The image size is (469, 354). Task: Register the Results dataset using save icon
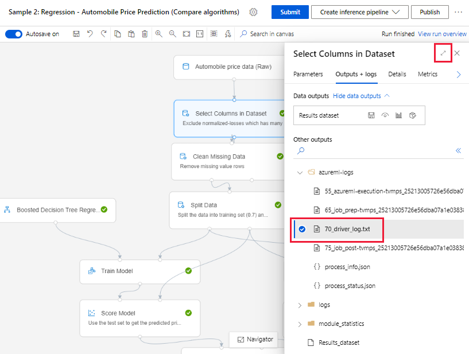click(x=371, y=115)
